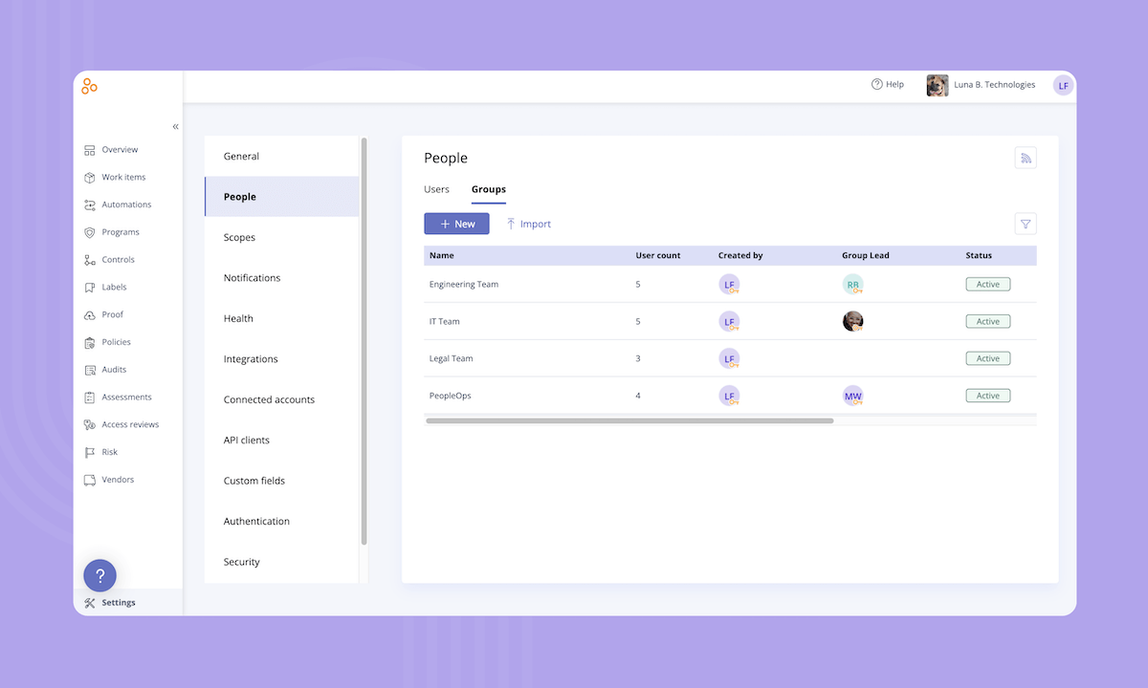Image resolution: width=1148 pixels, height=688 pixels.
Task: Click the table's horizontal scrollbar
Action: point(629,420)
